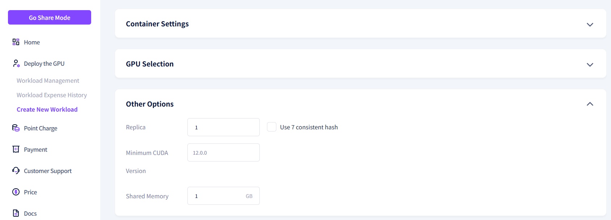Viewport: 611px width, 220px height.
Task: Open Workload Management in sidebar
Action: coord(48,81)
